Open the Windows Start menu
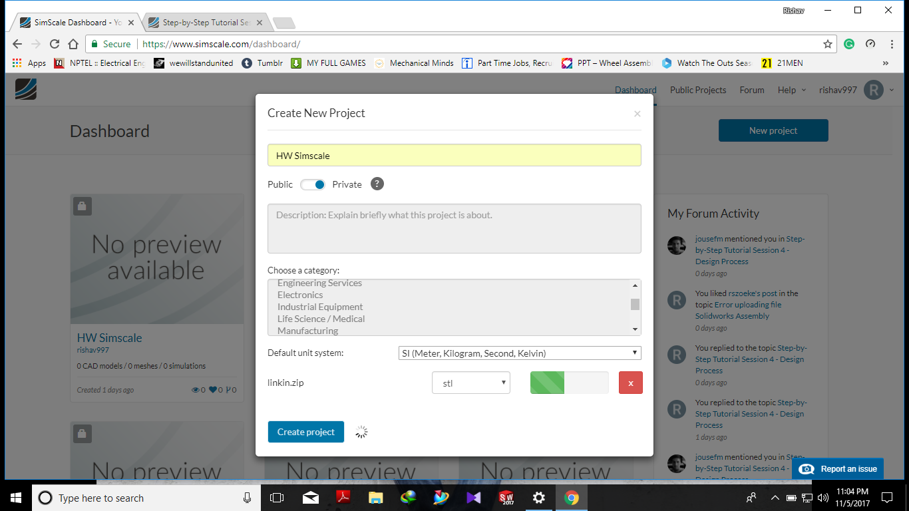Image resolution: width=909 pixels, height=511 pixels. click(x=16, y=498)
